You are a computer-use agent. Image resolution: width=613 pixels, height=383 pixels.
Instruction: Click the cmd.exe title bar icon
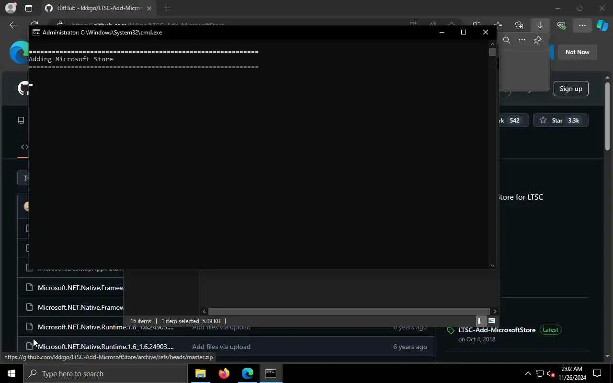(x=36, y=33)
